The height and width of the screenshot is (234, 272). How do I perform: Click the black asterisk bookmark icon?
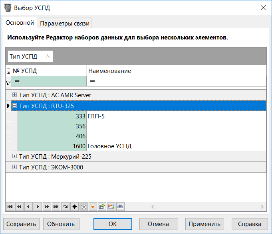tap(74, 206)
